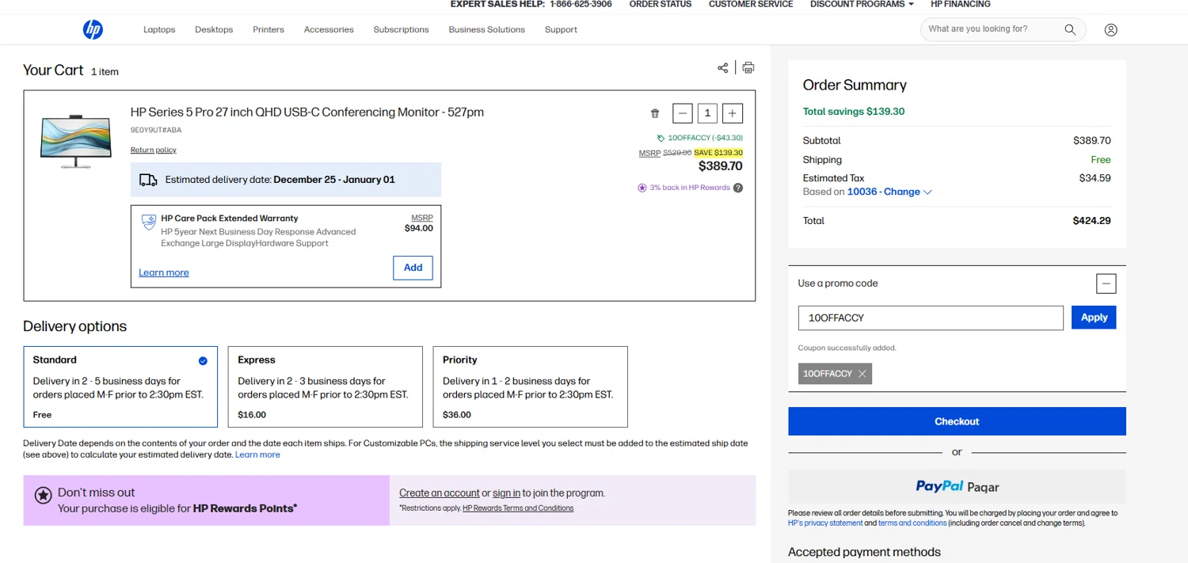Open delivery date Learn more link
This screenshot has width=1188, height=563.
click(257, 455)
